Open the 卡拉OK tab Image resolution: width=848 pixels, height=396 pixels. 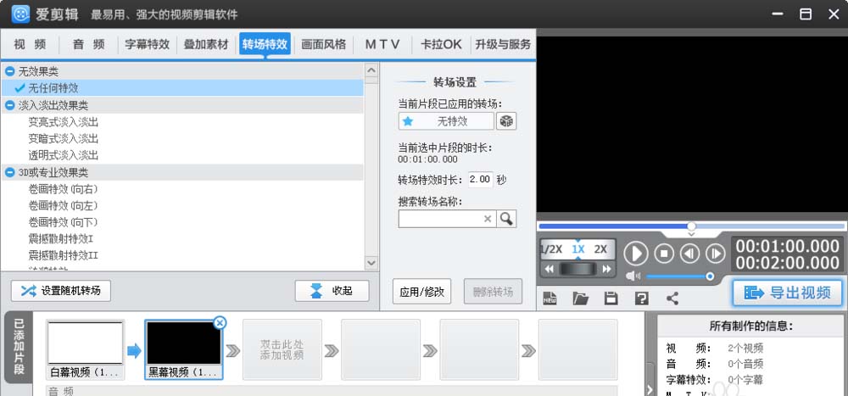[441, 44]
